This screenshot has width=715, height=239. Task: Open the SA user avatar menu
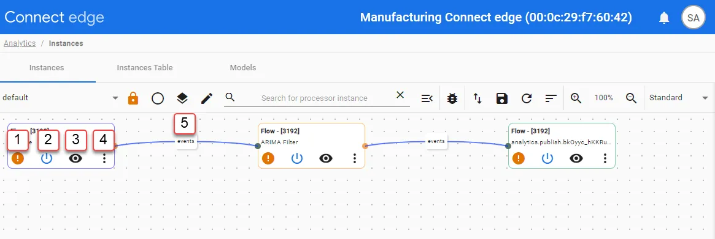coord(693,18)
